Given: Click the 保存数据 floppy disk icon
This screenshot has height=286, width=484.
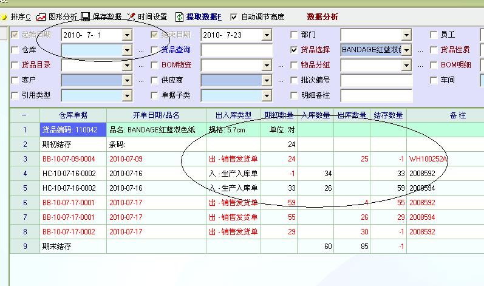Looking at the screenshot, I should 86,17.
